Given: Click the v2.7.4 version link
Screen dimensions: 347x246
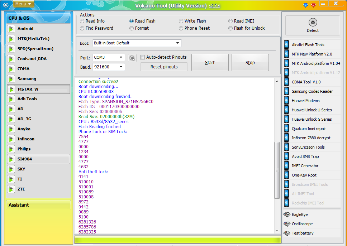Looking at the screenshot, I should [214, 6].
